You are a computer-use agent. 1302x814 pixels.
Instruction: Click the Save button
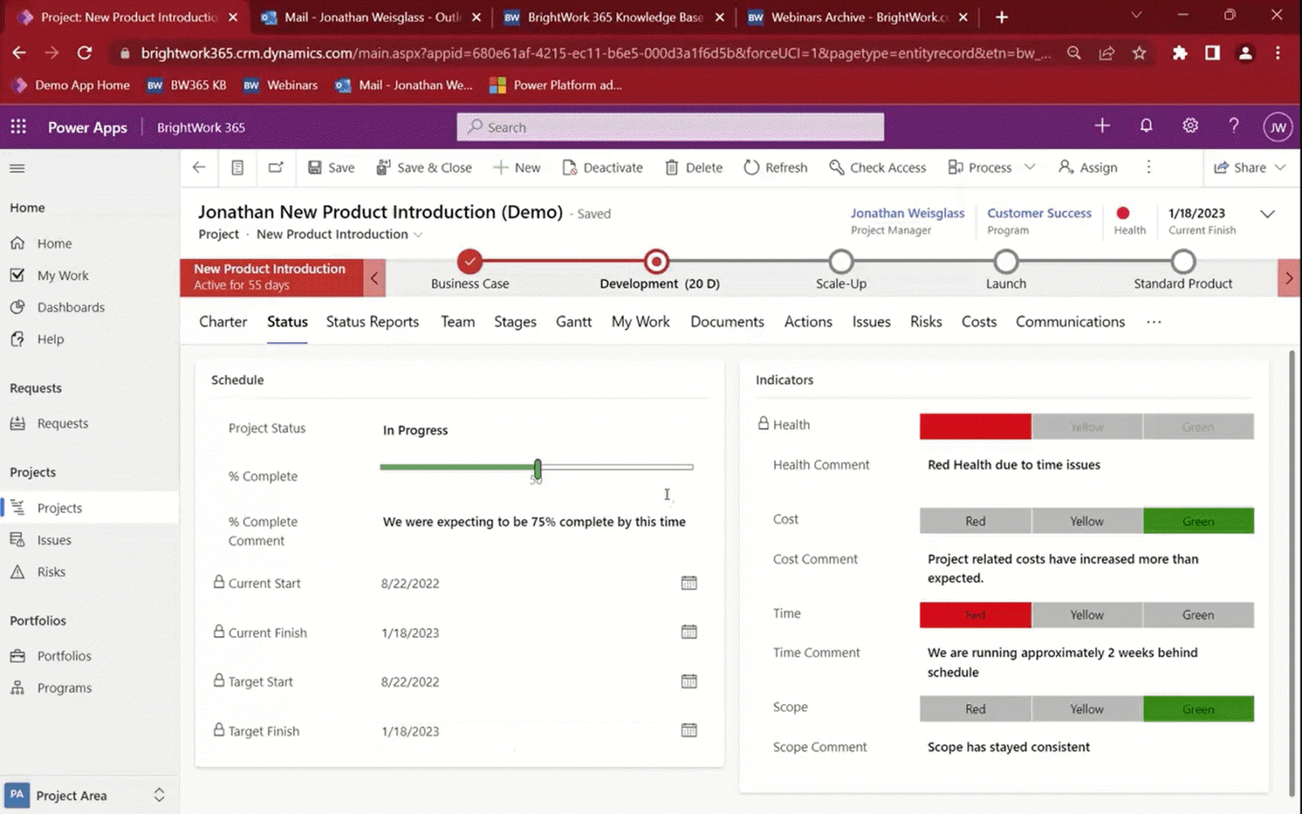[x=331, y=167]
